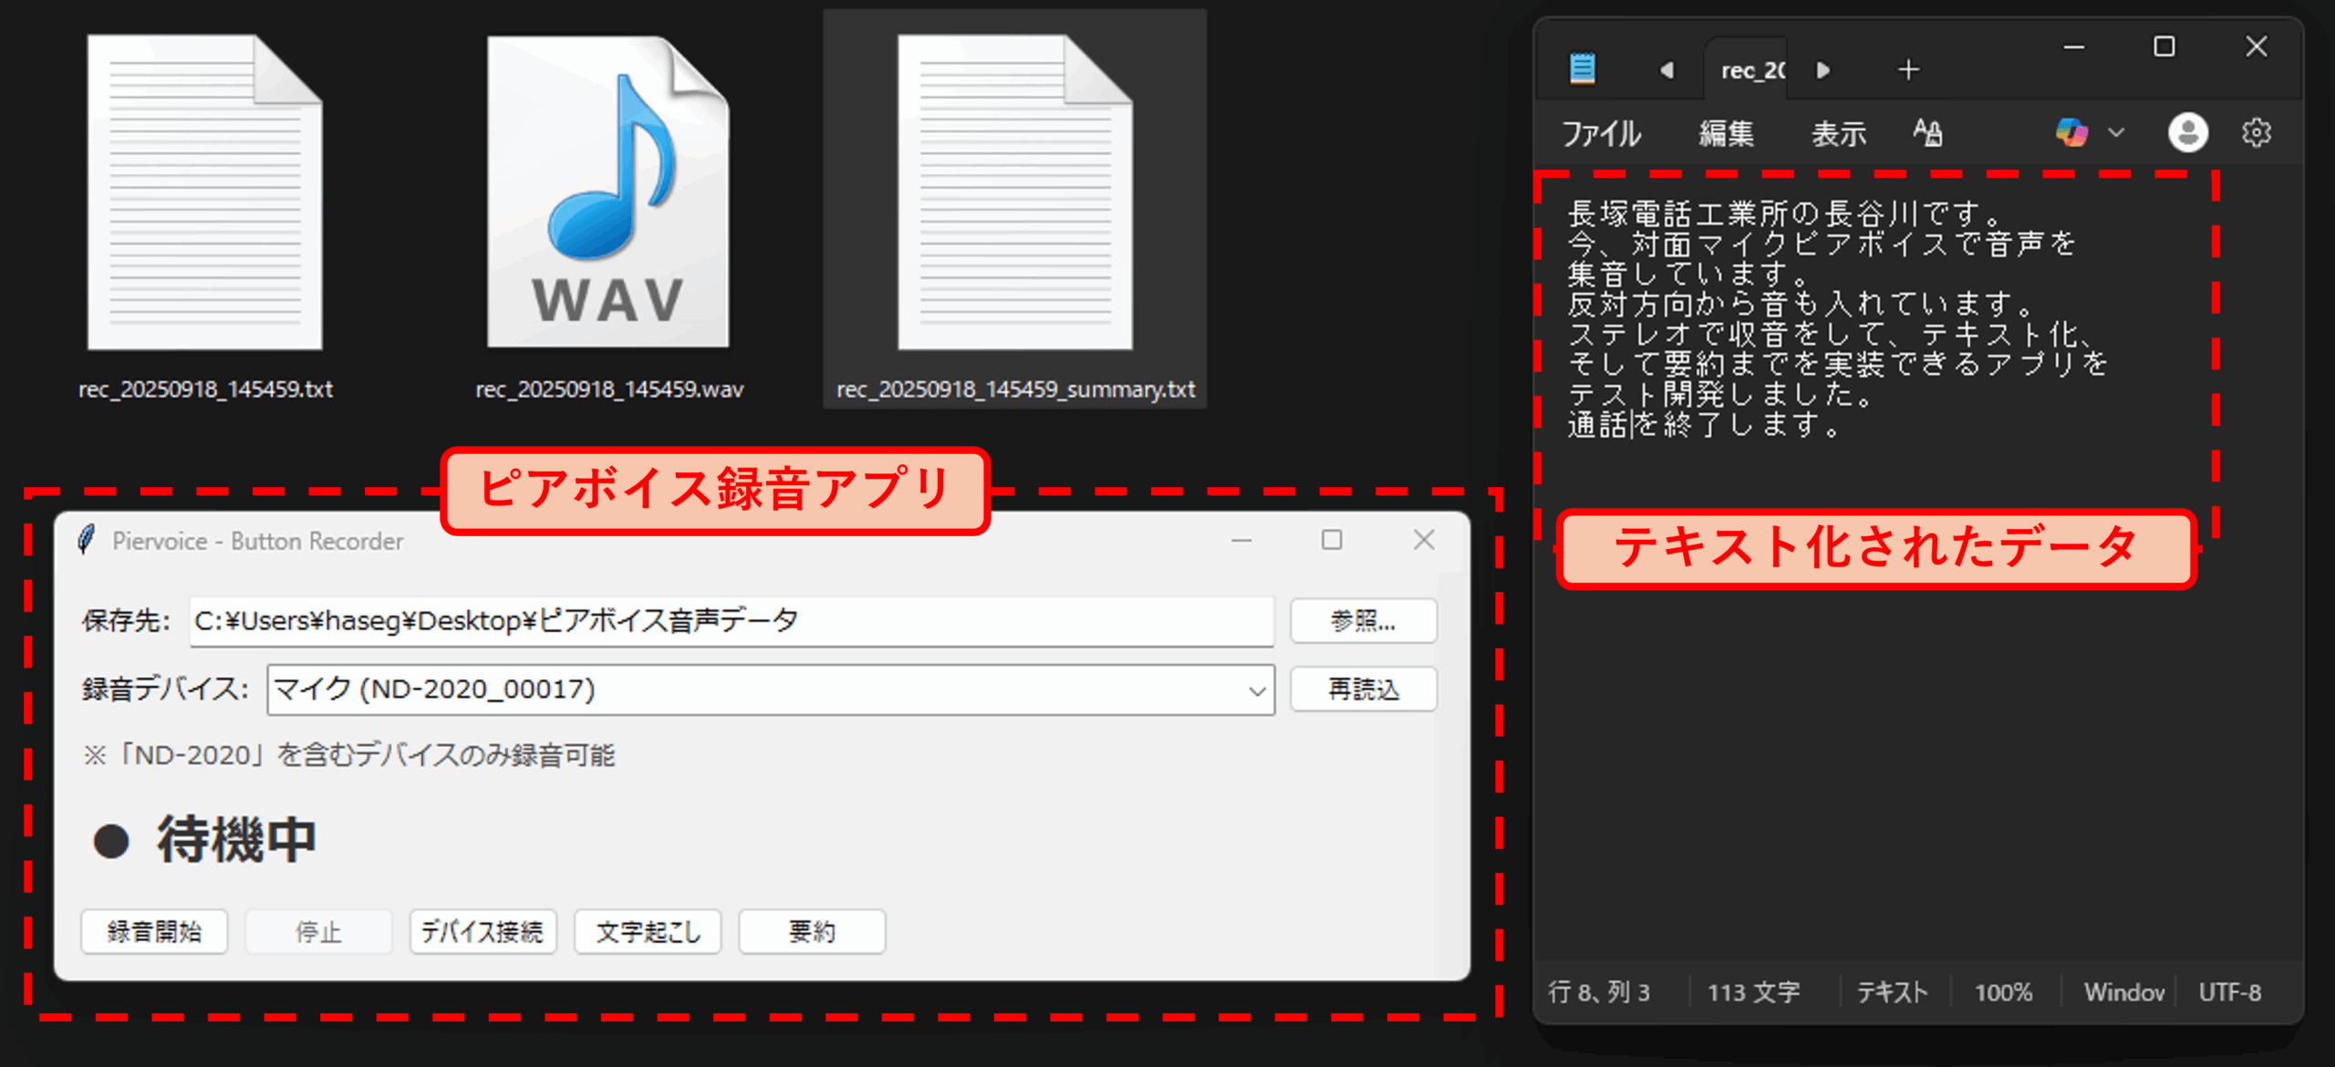Open the 編集 menu
The width and height of the screenshot is (2335, 1067).
pos(1726,133)
